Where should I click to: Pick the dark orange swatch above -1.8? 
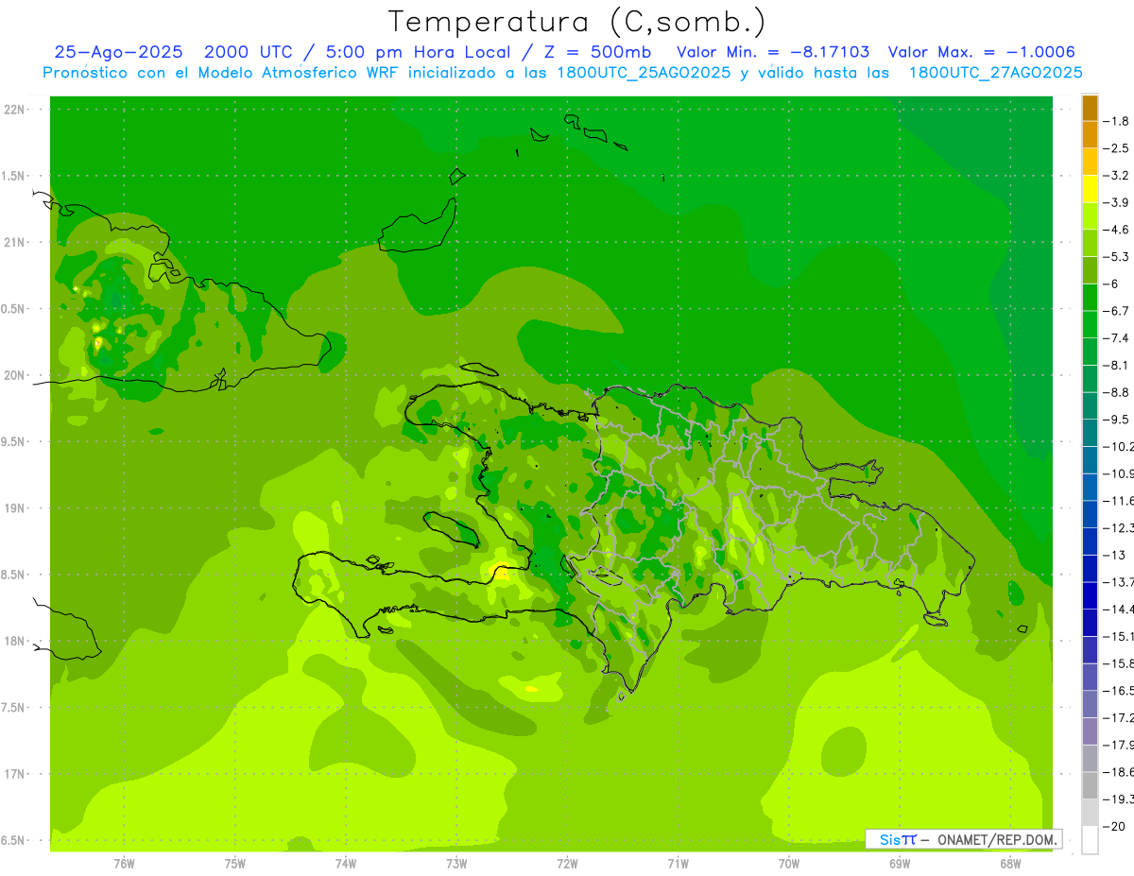pyautogui.click(x=1090, y=108)
